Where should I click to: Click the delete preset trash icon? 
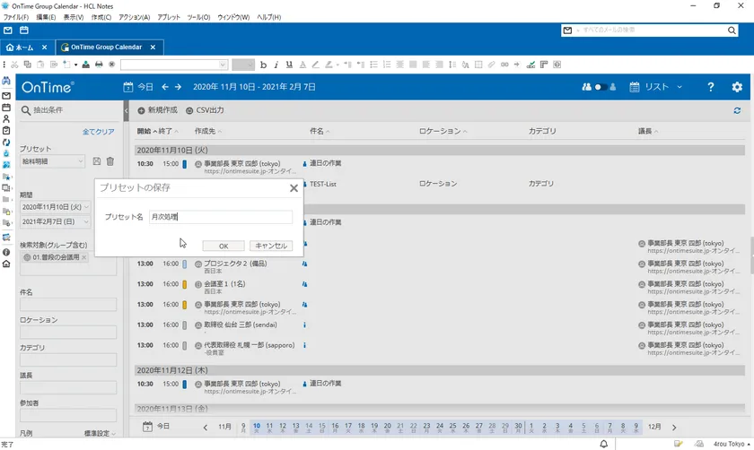click(x=110, y=161)
